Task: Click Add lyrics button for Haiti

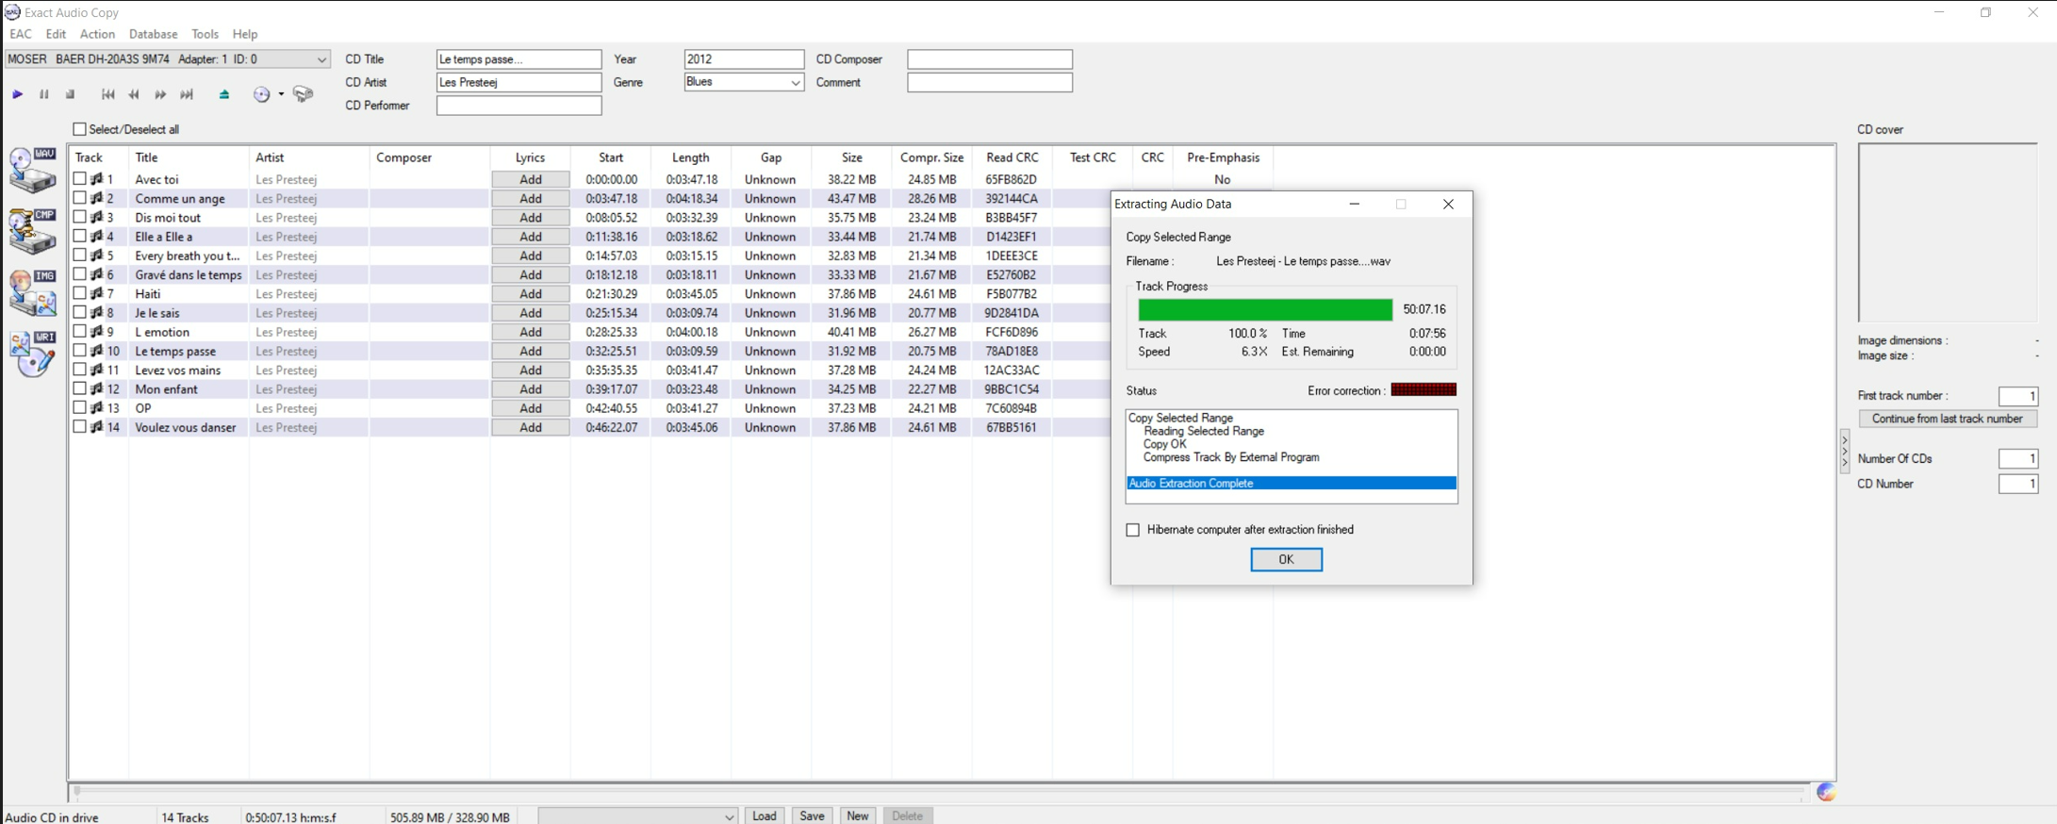Action: pos(531,293)
